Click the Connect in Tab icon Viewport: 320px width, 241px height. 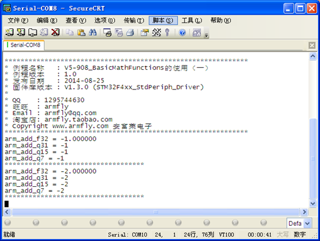point(33,32)
